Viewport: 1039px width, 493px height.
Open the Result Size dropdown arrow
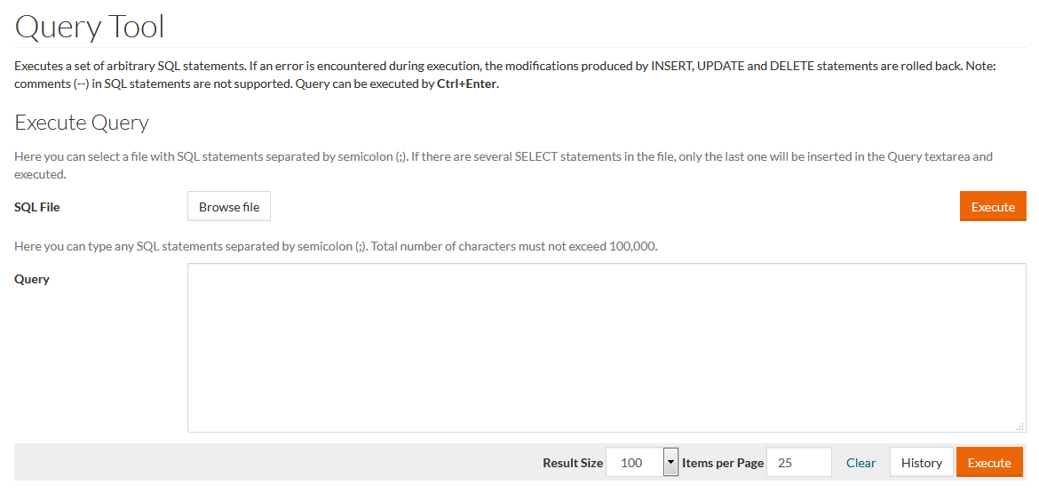(x=670, y=463)
